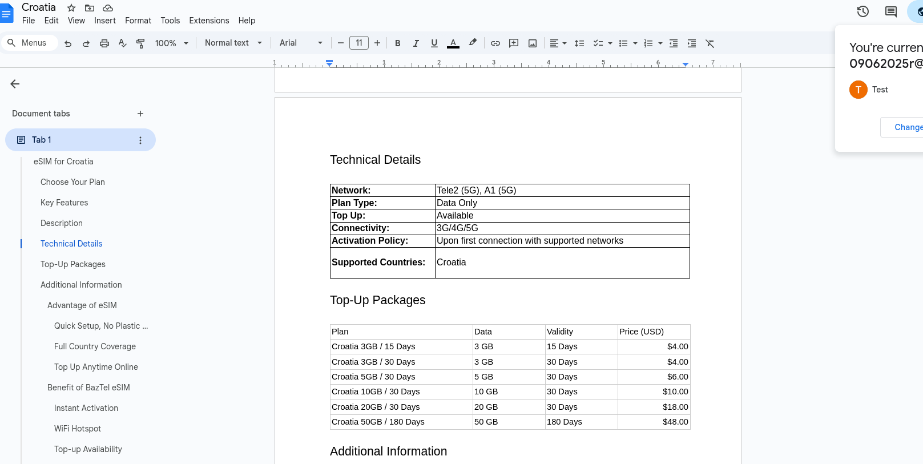The height and width of the screenshot is (464, 923).
Task: Clear formatting with the toolbar icon
Action: coord(710,43)
